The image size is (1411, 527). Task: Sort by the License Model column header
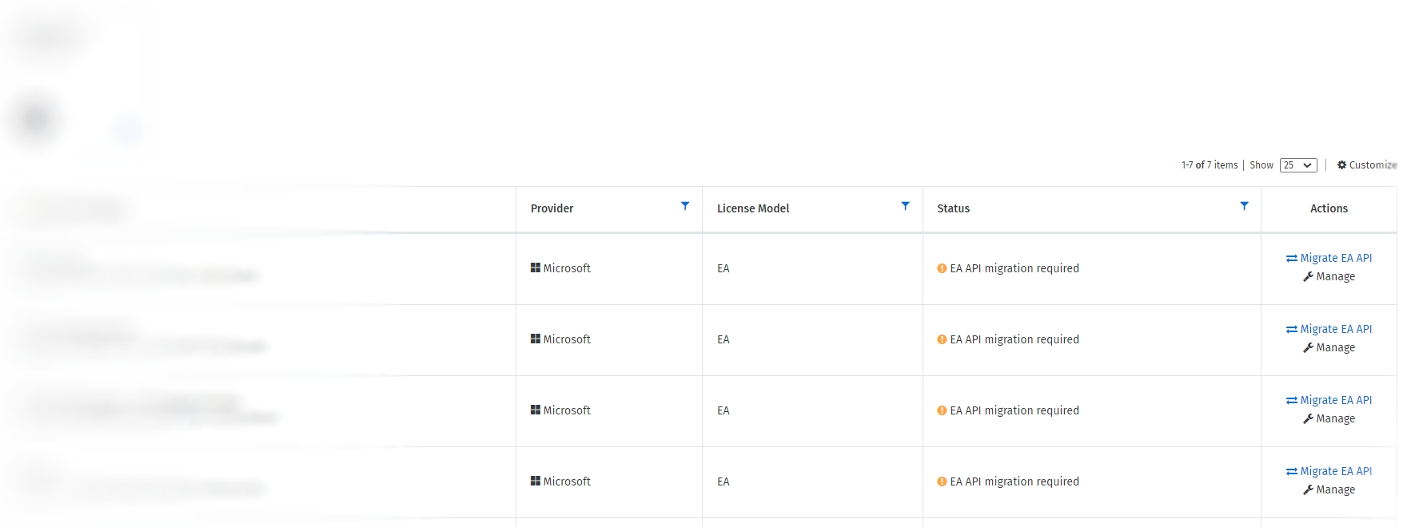click(x=752, y=208)
